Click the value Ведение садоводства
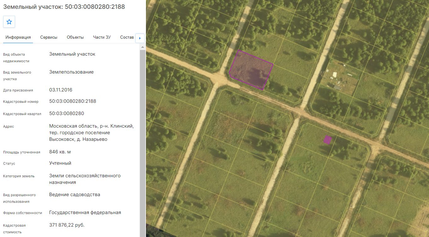 pos(75,195)
